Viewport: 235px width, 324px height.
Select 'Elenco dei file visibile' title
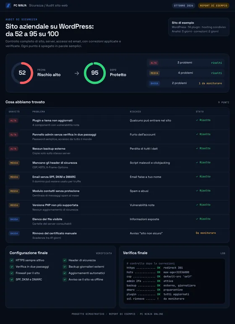click(47, 219)
